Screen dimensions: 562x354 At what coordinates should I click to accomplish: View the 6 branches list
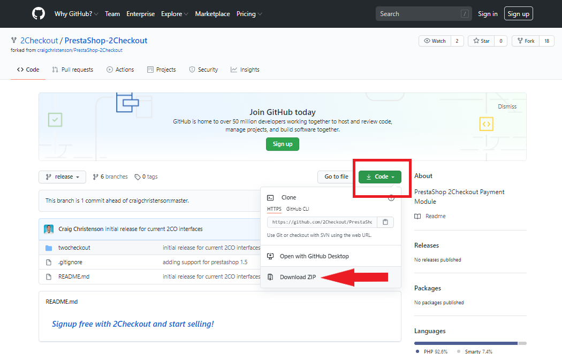[110, 177]
